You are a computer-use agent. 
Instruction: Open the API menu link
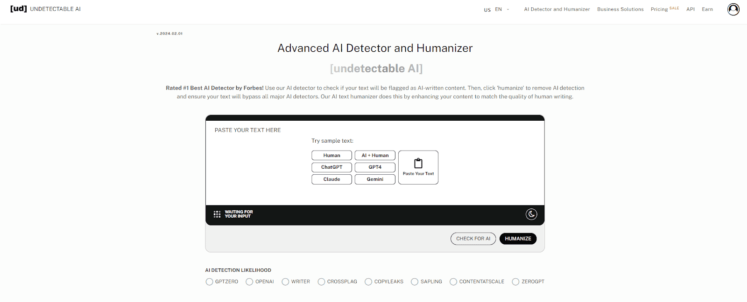[x=691, y=9]
